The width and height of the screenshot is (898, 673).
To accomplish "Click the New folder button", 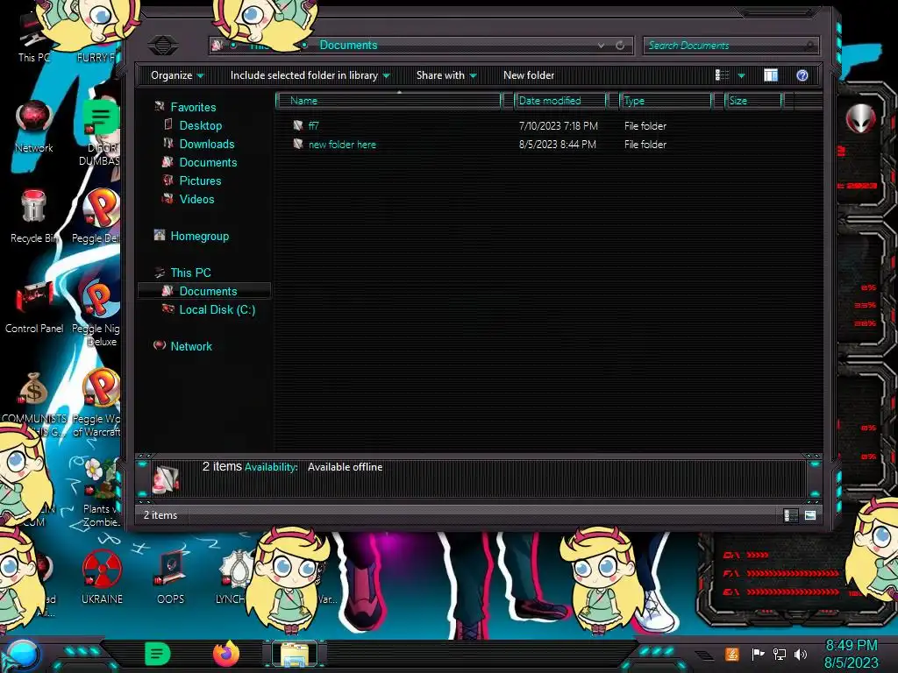I will 529,75.
